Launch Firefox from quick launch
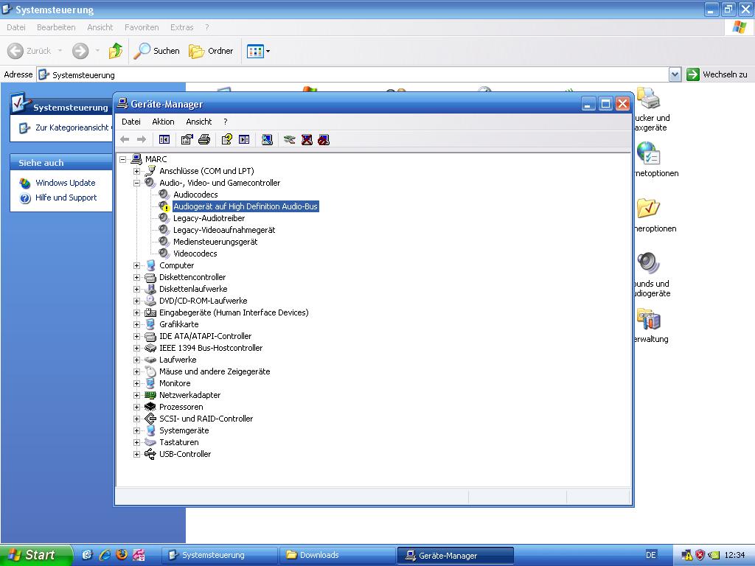Viewport: 755px width, 566px height. pyautogui.click(x=122, y=554)
